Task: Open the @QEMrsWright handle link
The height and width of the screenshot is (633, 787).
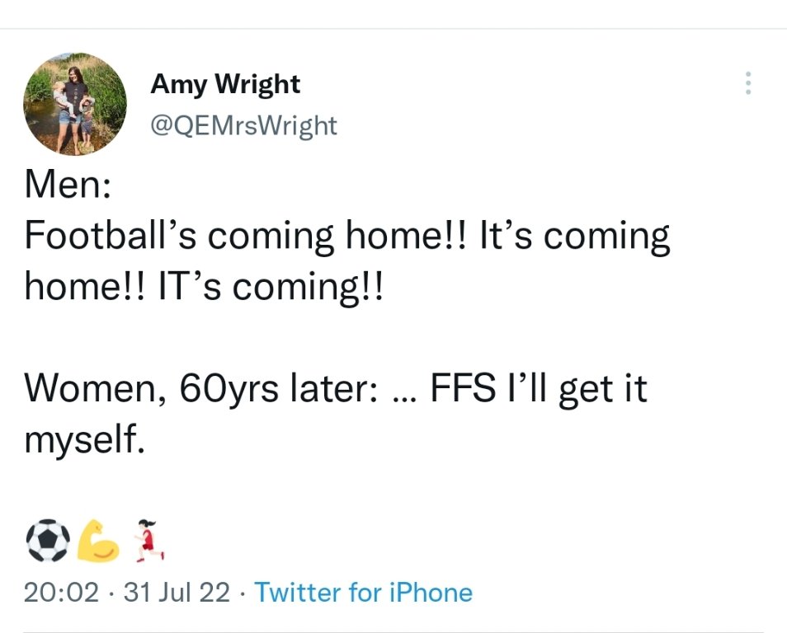Action: coord(243,125)
